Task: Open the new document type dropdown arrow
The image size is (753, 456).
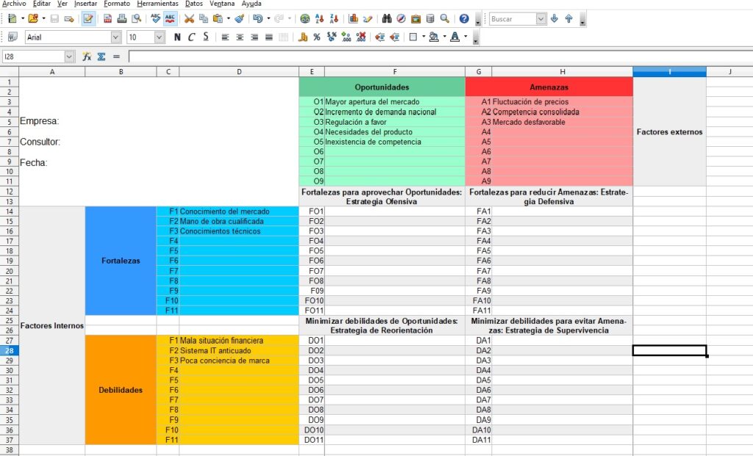Action: (22, 18)
